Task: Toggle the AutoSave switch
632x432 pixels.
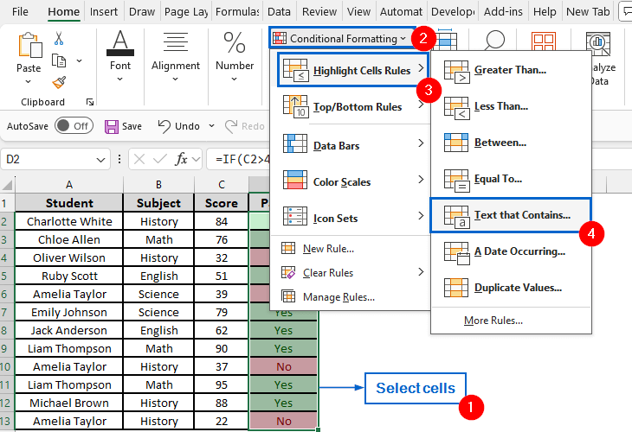Action: (x=74, y=126)
